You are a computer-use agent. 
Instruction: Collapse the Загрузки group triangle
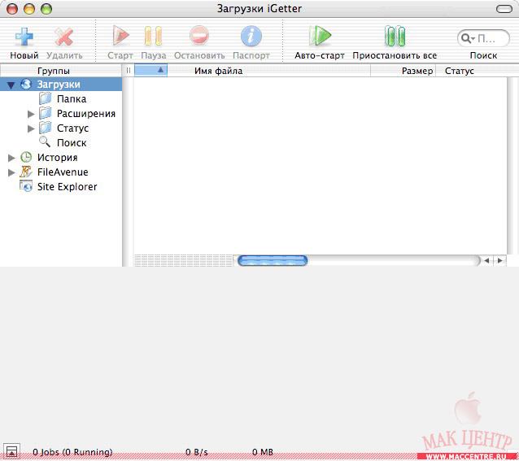[11, 85]
